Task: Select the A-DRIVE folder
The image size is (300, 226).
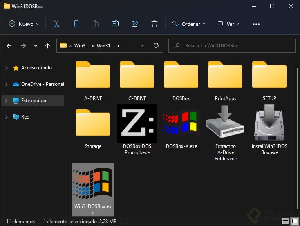Action: 93,81
